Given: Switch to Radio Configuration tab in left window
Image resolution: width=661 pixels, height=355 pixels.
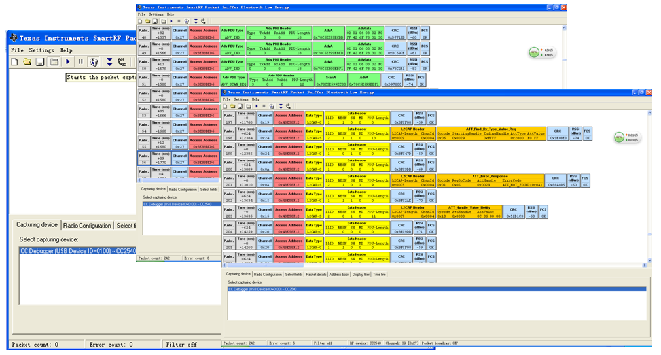Looking at the screenshot, I should [x=87, y=226].
